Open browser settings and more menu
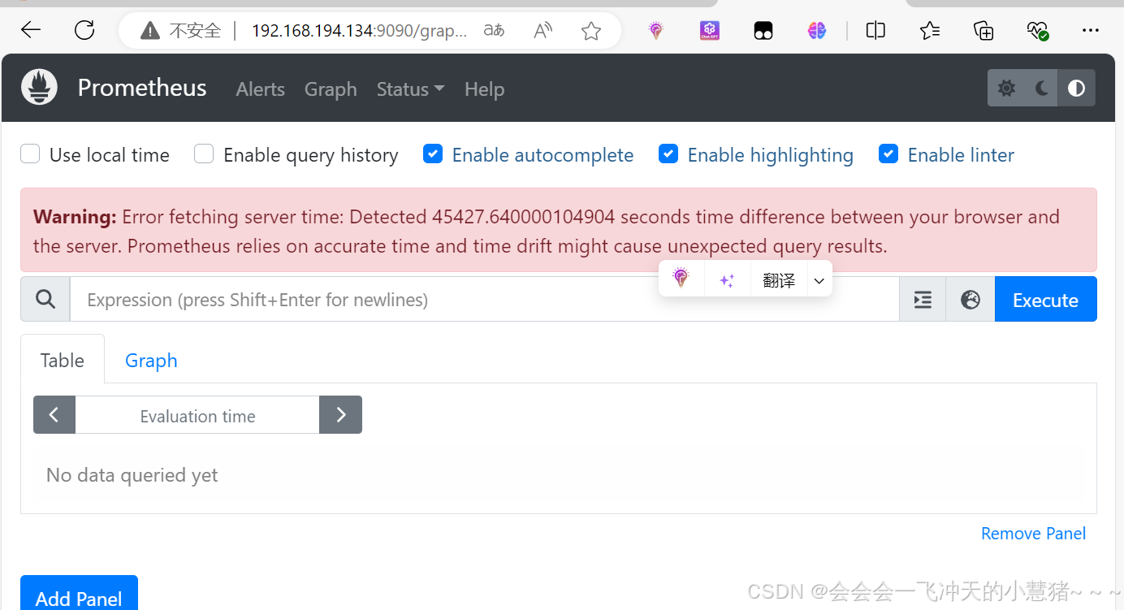 pos(1091,31)
